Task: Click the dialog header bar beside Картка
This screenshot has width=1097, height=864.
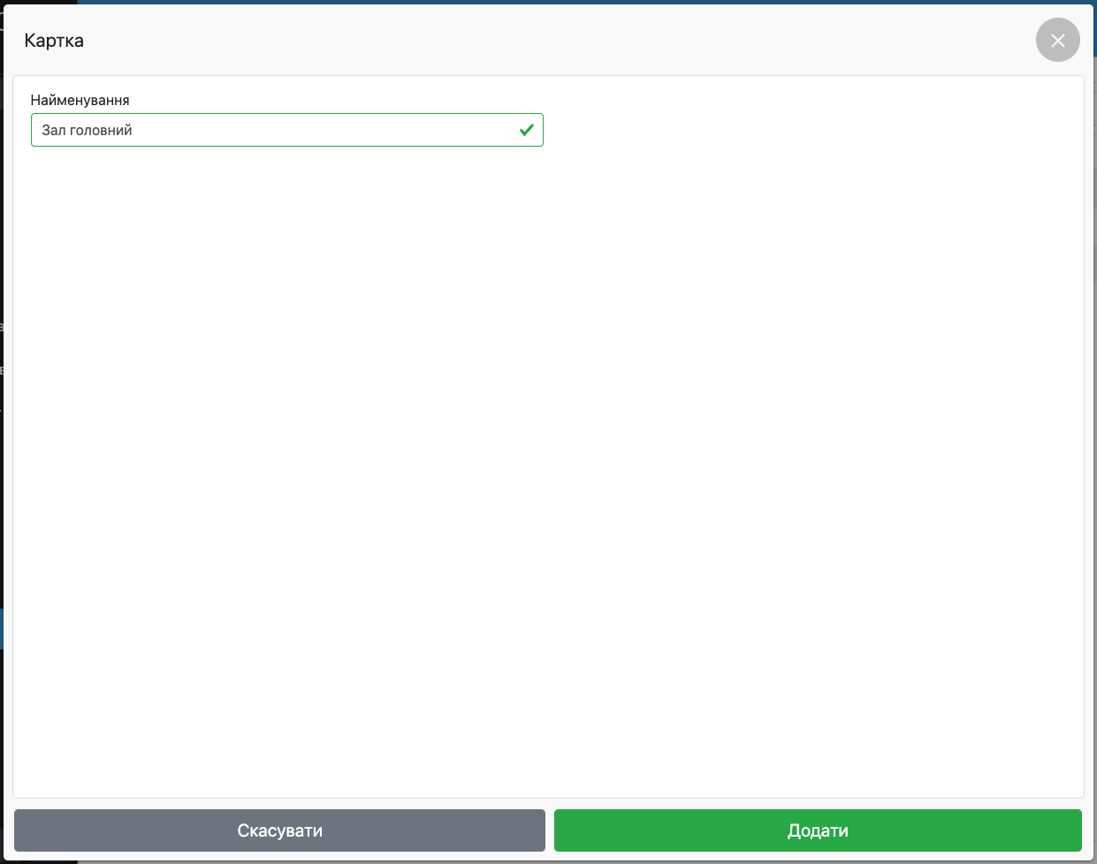Action: pyautogui.click(x=530, y=41)
